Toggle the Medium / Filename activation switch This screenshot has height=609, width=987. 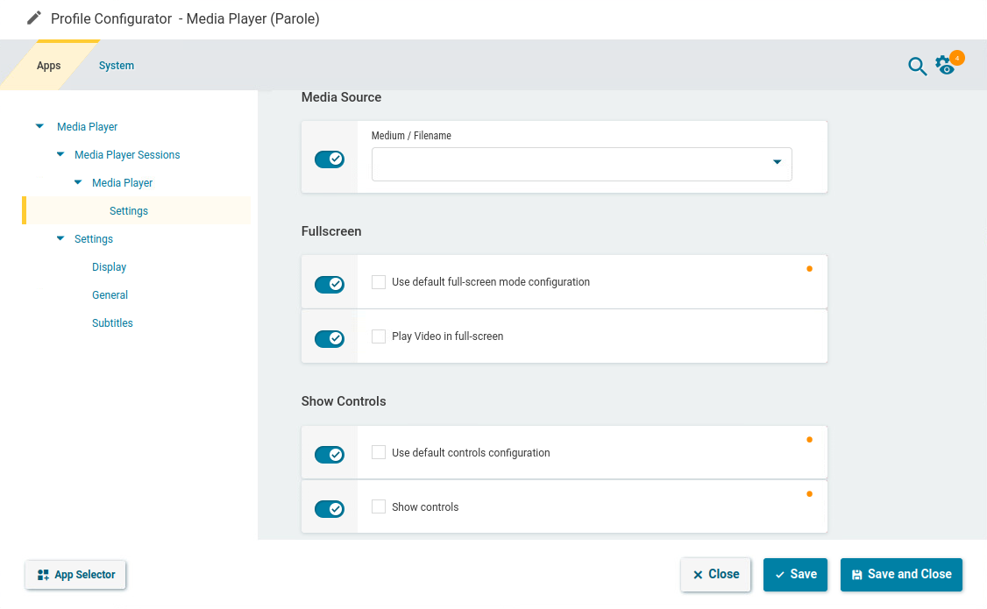pos(330,159)
